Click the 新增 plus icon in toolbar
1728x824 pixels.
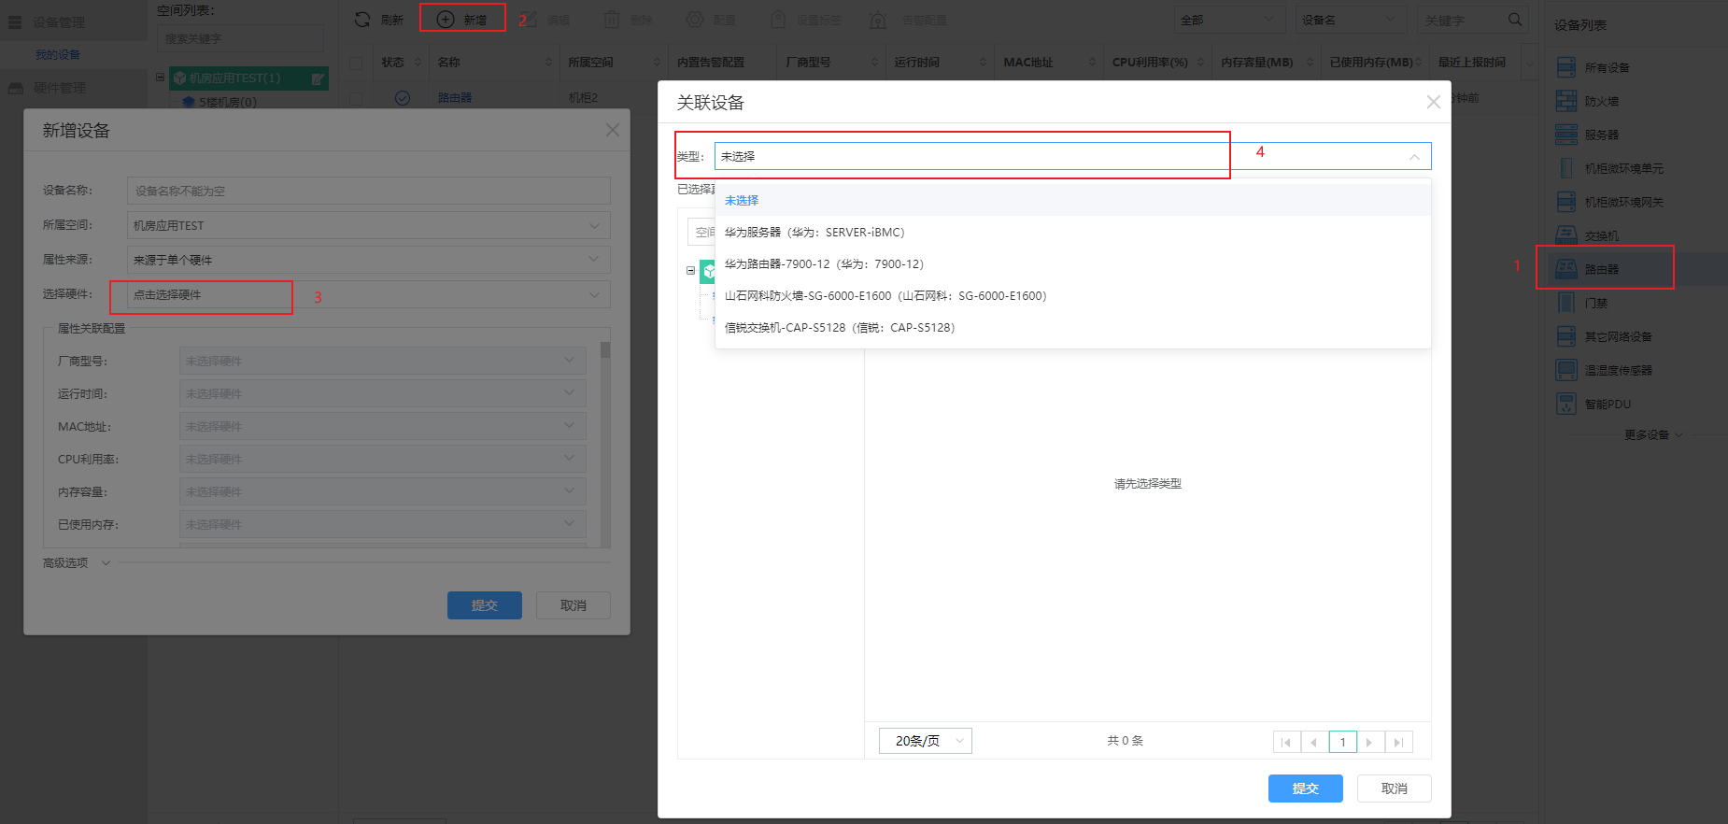click(x=446, y=20)
